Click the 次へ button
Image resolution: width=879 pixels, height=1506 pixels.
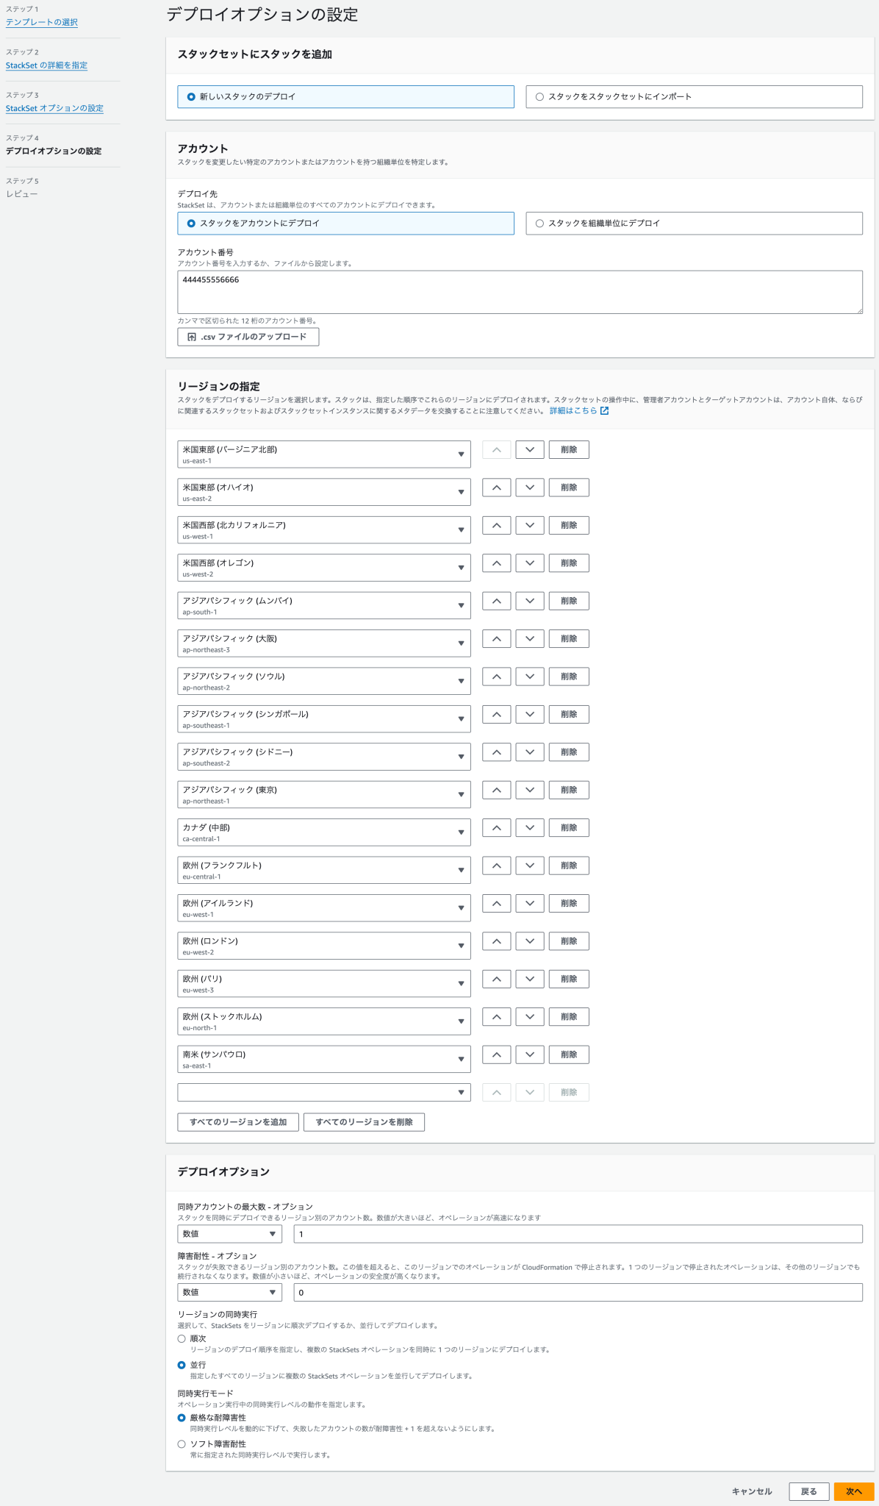(x=853, y=1491)
